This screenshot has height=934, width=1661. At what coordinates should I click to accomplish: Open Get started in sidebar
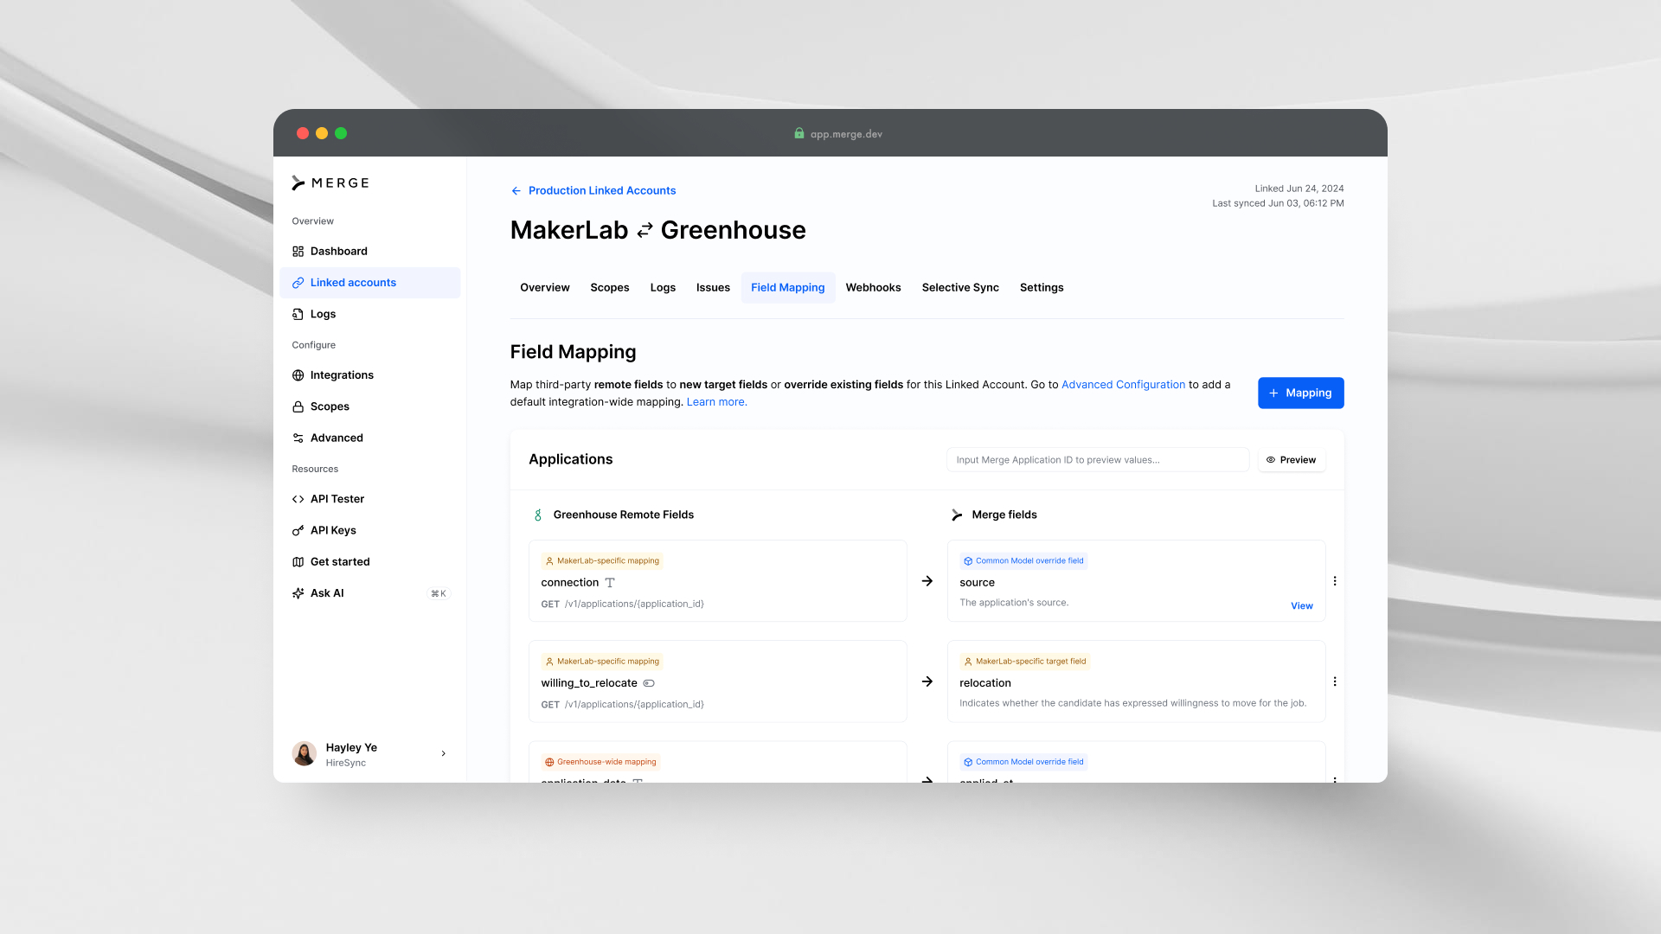pyautogui.click(x=369, y=562)
